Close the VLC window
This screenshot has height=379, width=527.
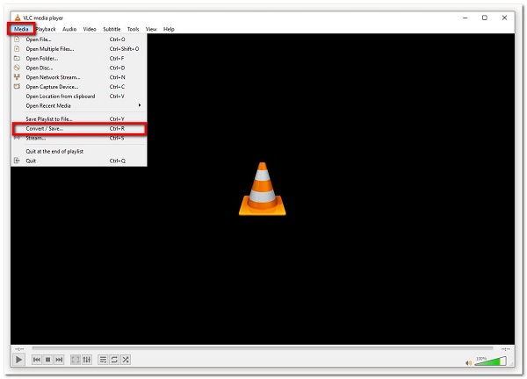pyautogui.click(x=504, y=18)
